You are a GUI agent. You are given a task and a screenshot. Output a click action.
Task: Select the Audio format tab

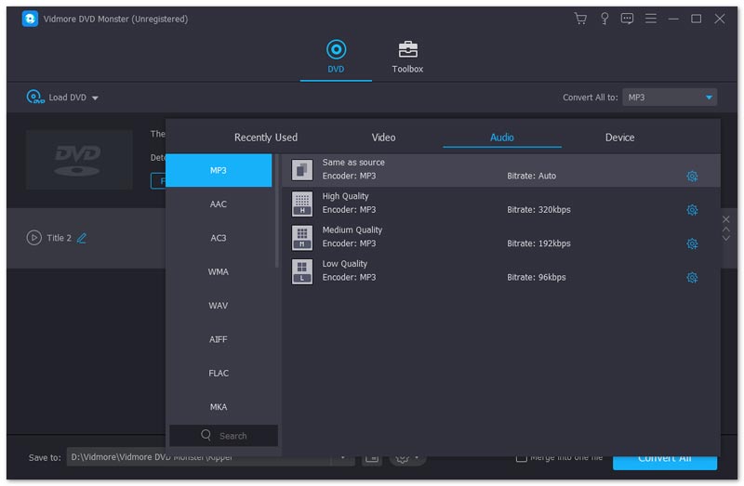click(501, 138)
